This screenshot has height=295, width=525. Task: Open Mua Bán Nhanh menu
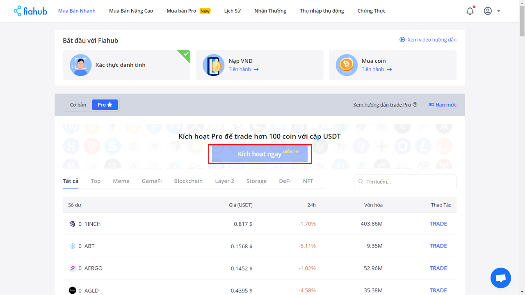pos(77,11)
